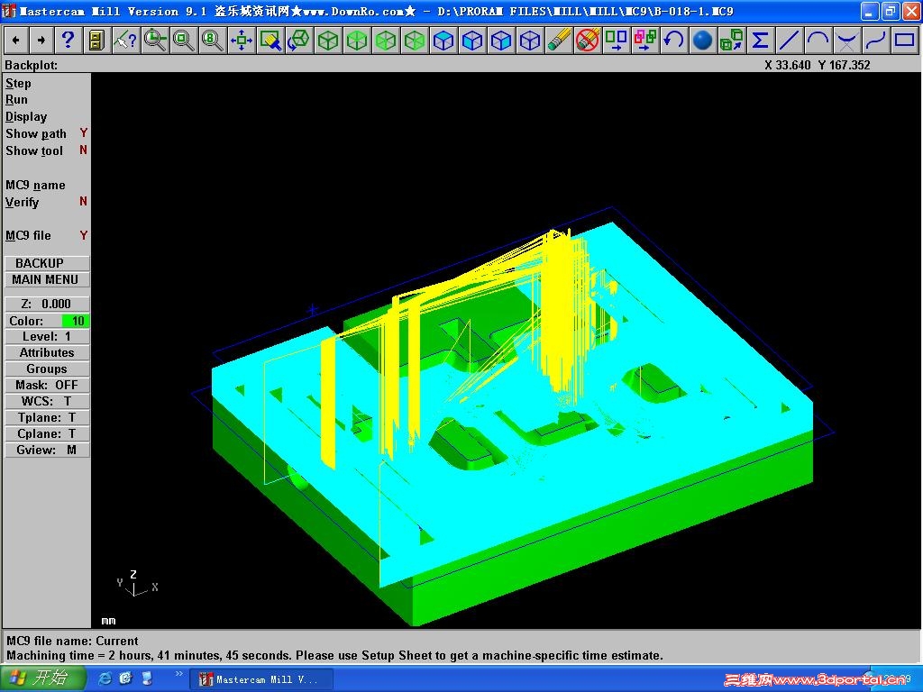Click the green cubes translate icon
The width and height of the screenshot is (923, 692).
tap(732, 41)
